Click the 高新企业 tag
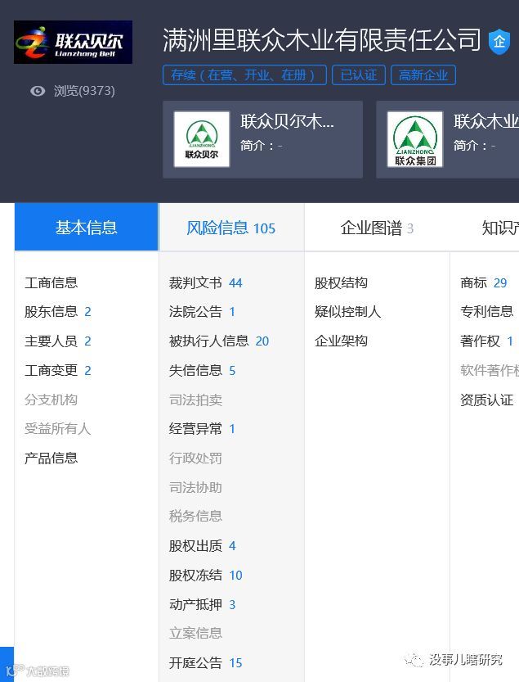519x682 pixels. [x=423, y=75]
